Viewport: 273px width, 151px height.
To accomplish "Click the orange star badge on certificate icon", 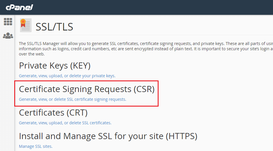I will tap(23, 21).
